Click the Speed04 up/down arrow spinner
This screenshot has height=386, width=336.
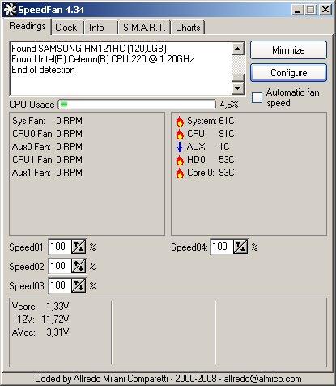(240, 247)
